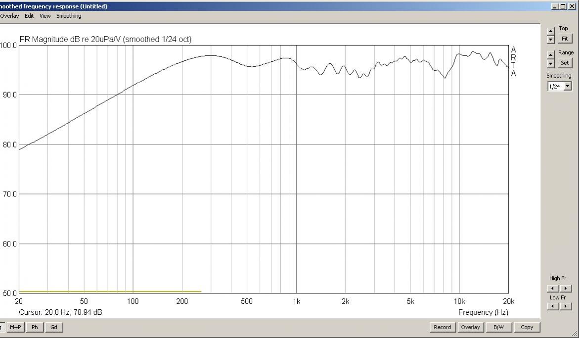
Task: Increase graph Top level with up arrow
Action: point(550,31)
